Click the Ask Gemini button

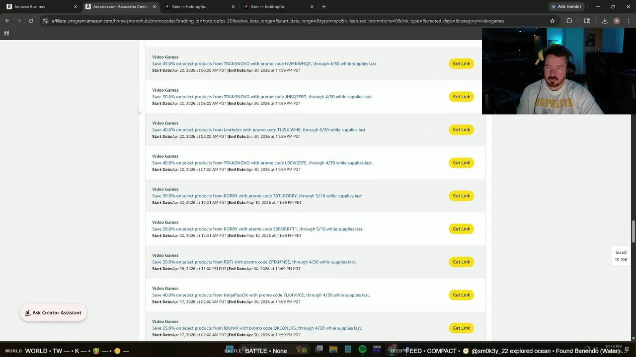[x=565, y=6]
